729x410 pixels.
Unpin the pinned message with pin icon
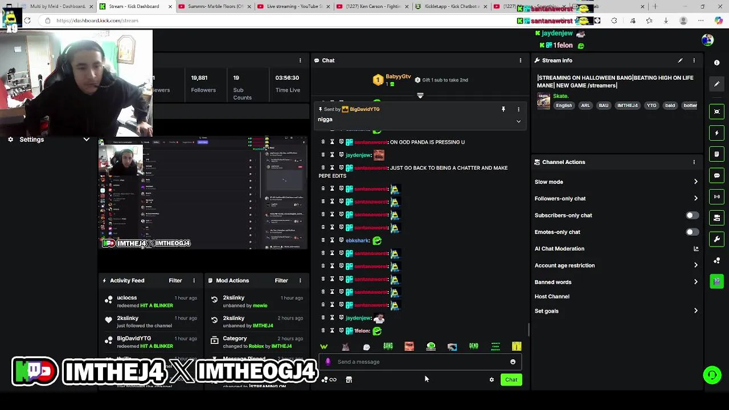[x=503, y=109]
